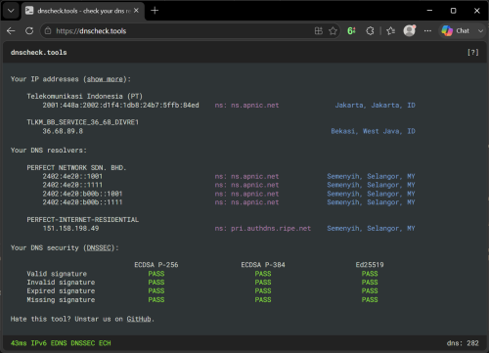Close the dnscheck.tools browser tab

point(136,11)
